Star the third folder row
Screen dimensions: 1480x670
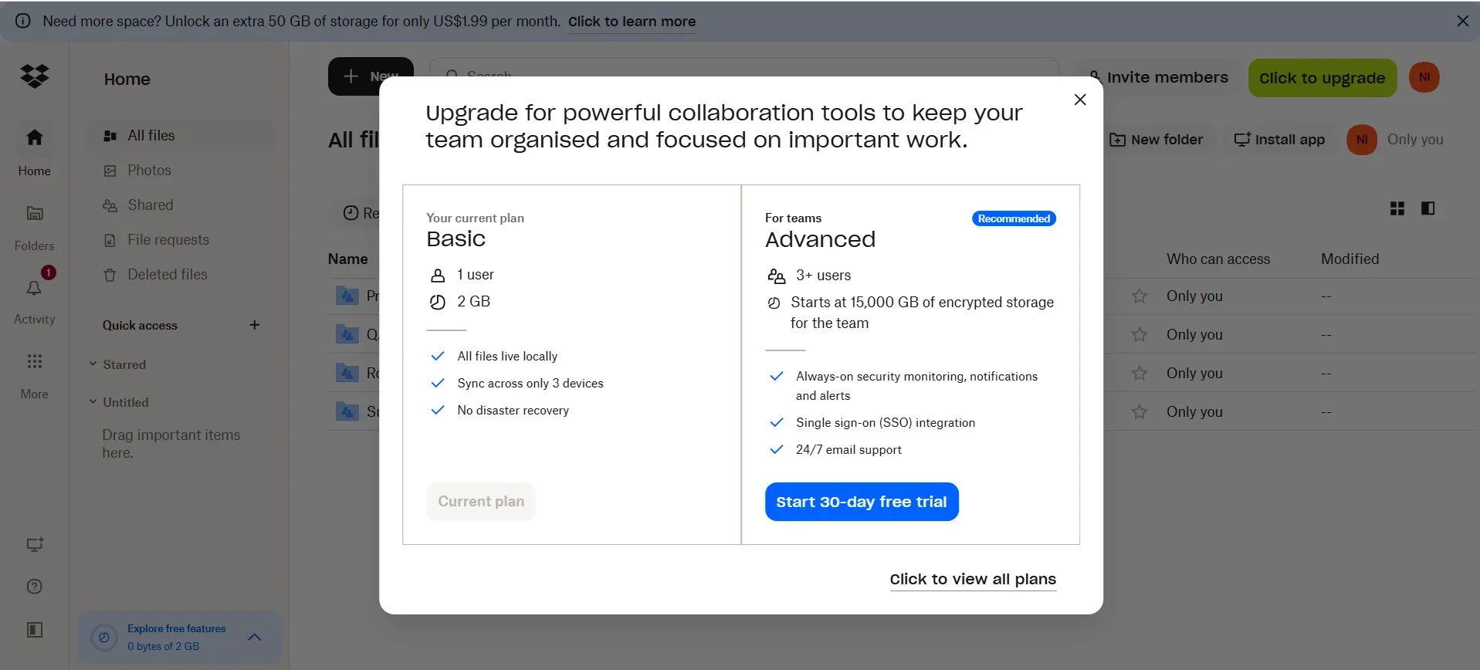point(1140,374)
